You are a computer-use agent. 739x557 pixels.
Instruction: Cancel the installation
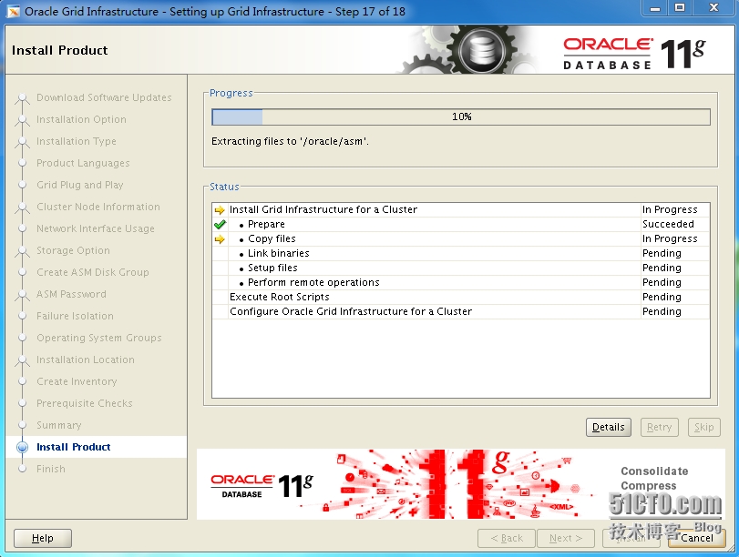point(696,538)
